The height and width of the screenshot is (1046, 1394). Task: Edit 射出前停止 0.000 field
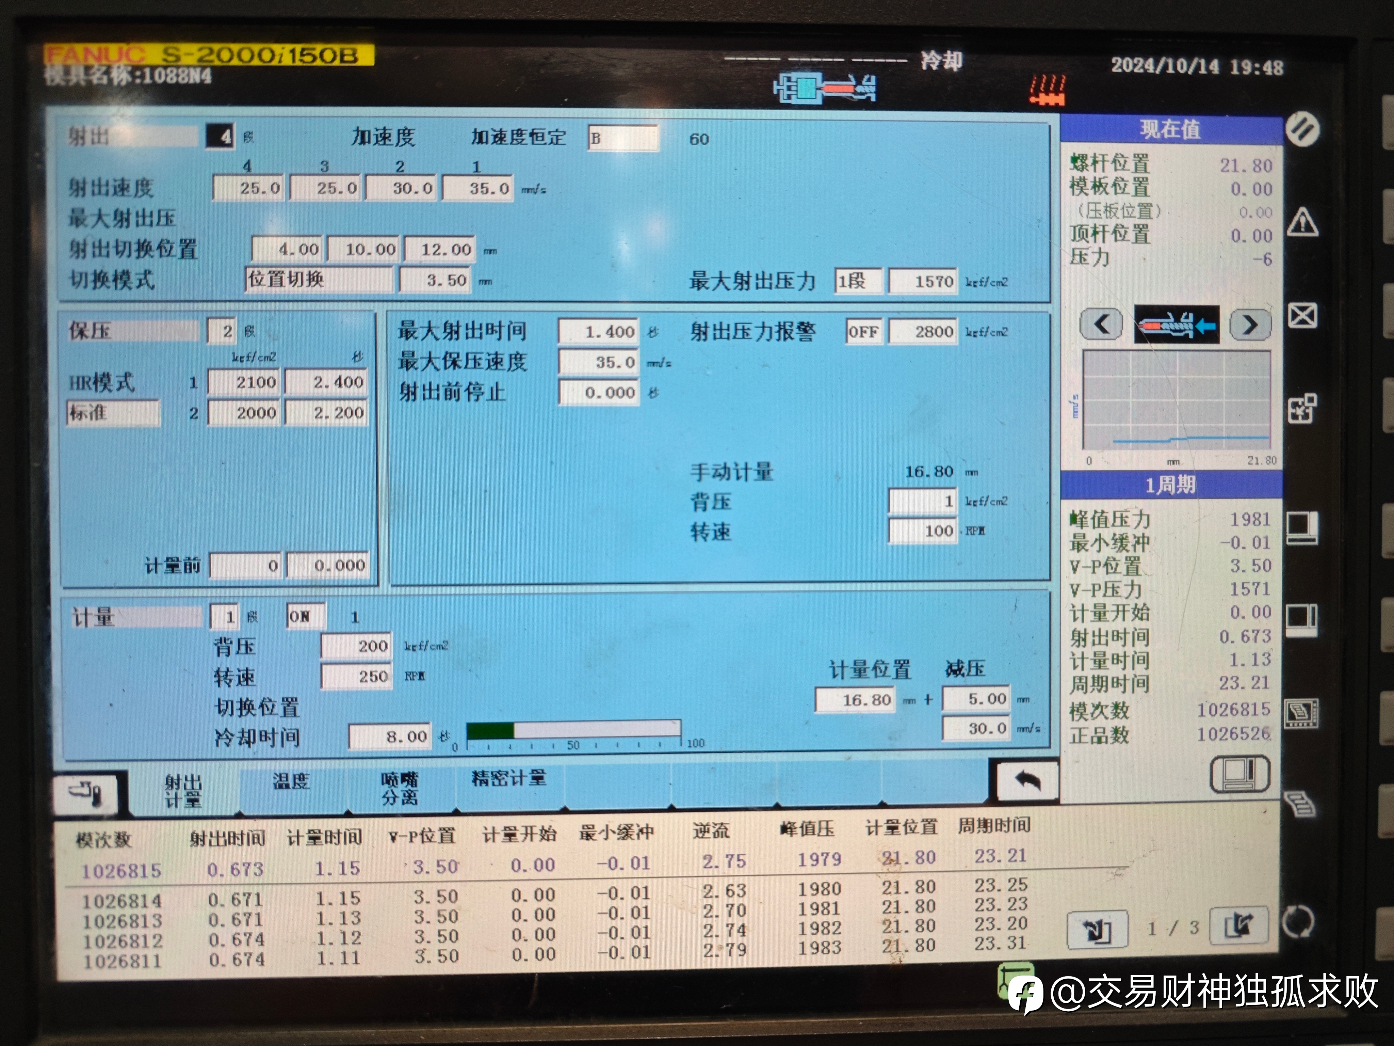(x=598, y=393)
